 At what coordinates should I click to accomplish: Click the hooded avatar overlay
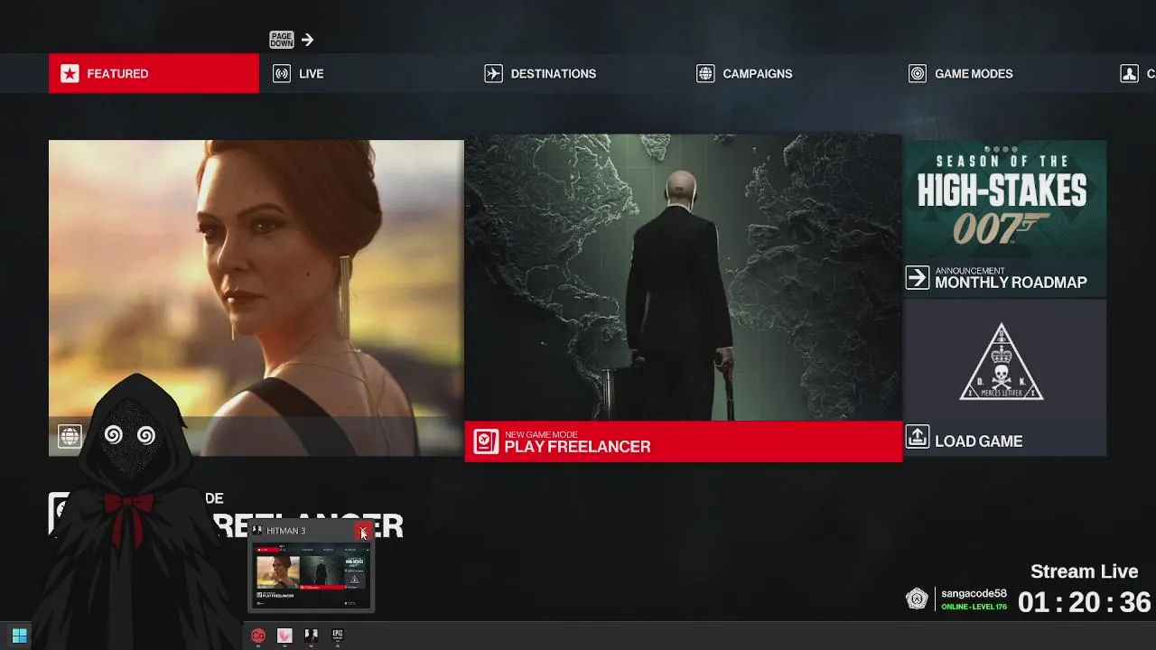[x=131, y=510]
